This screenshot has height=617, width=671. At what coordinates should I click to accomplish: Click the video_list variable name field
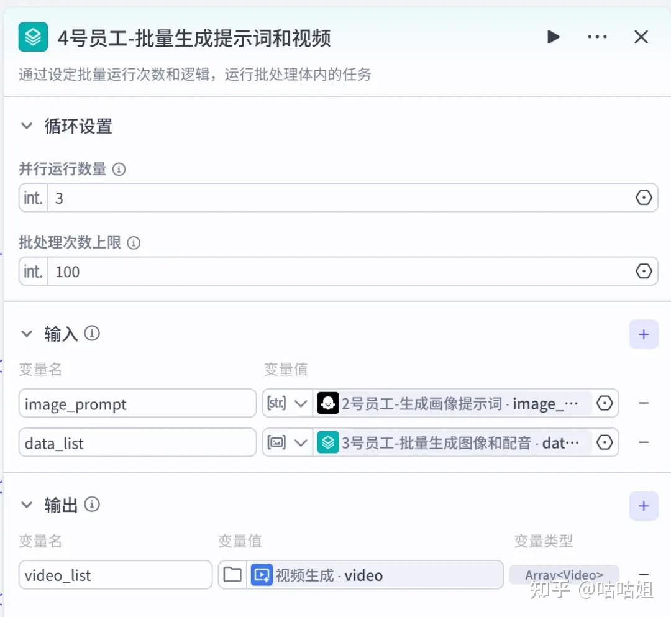click(x=116, y=575)
